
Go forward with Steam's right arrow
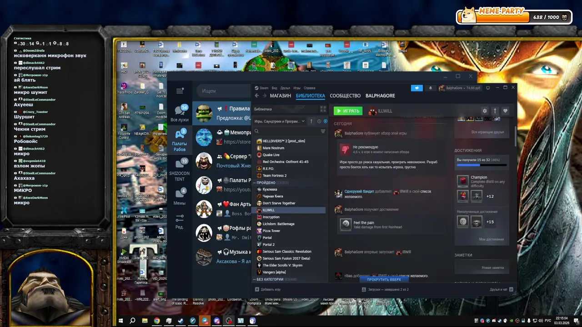(x=264, y=96)
